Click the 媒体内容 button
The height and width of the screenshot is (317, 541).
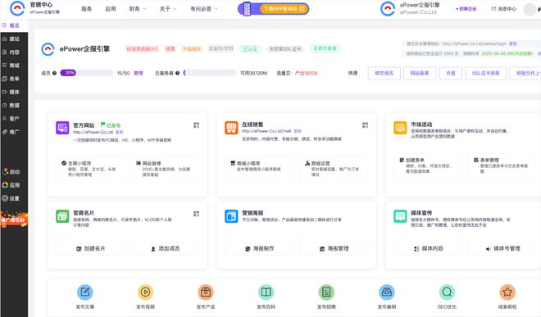pyautogui.click(x=428, y=248)
